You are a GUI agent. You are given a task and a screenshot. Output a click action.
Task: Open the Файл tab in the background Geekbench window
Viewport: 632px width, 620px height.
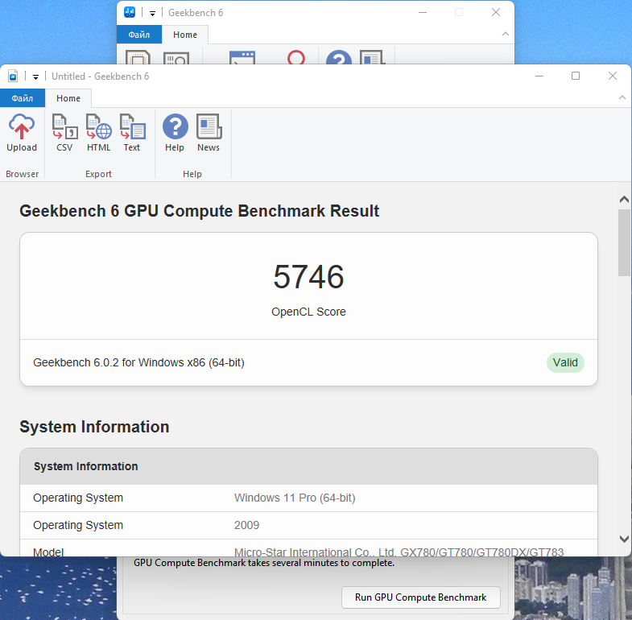tap(139, 35)
